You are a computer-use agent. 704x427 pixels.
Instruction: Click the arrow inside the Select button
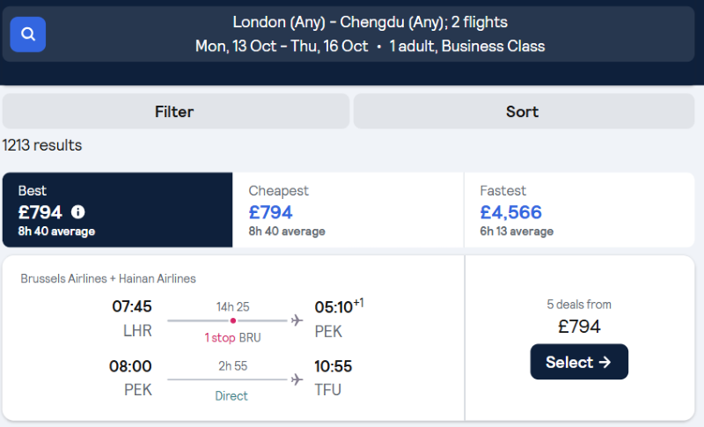click(x=605, y=362)
